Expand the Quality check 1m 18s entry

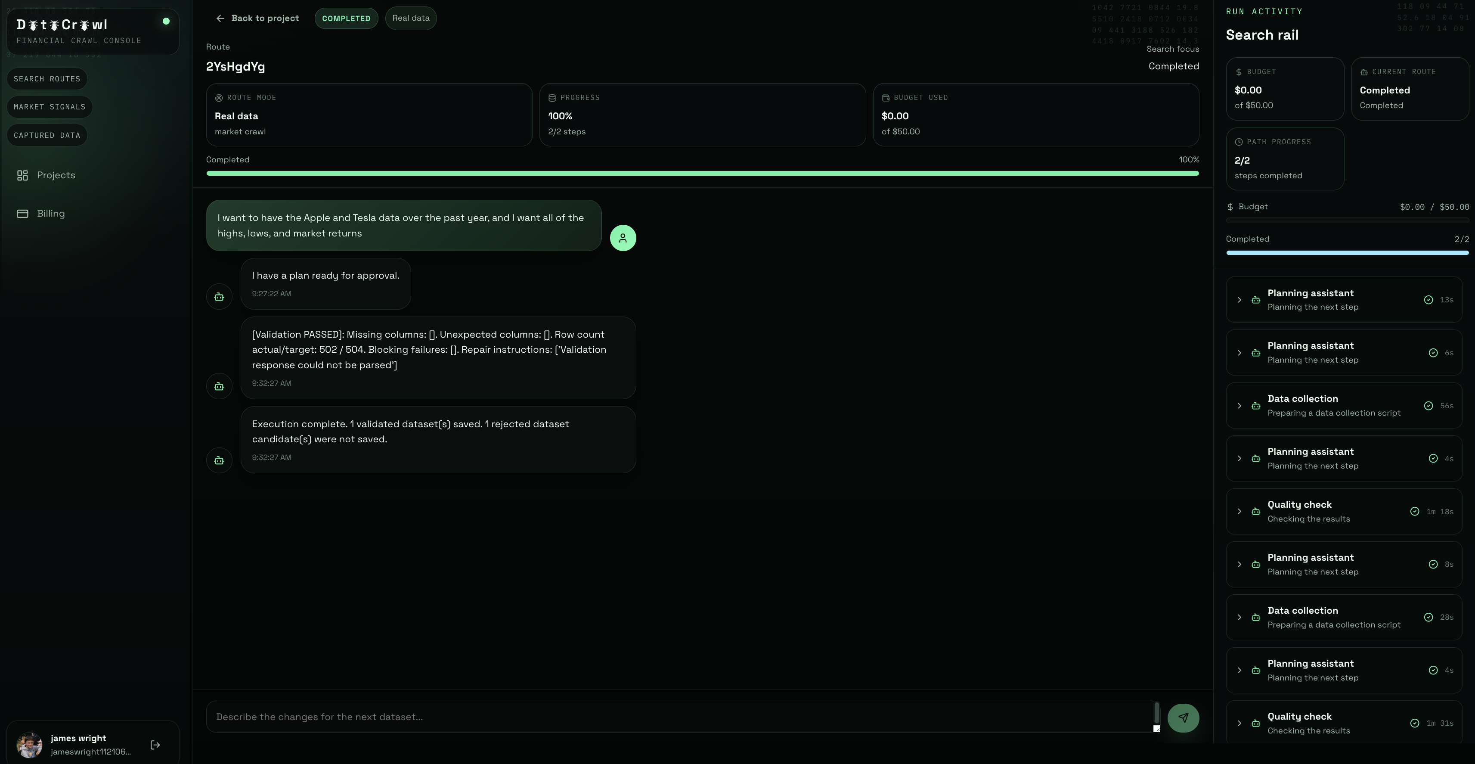tap(1239, 512)
